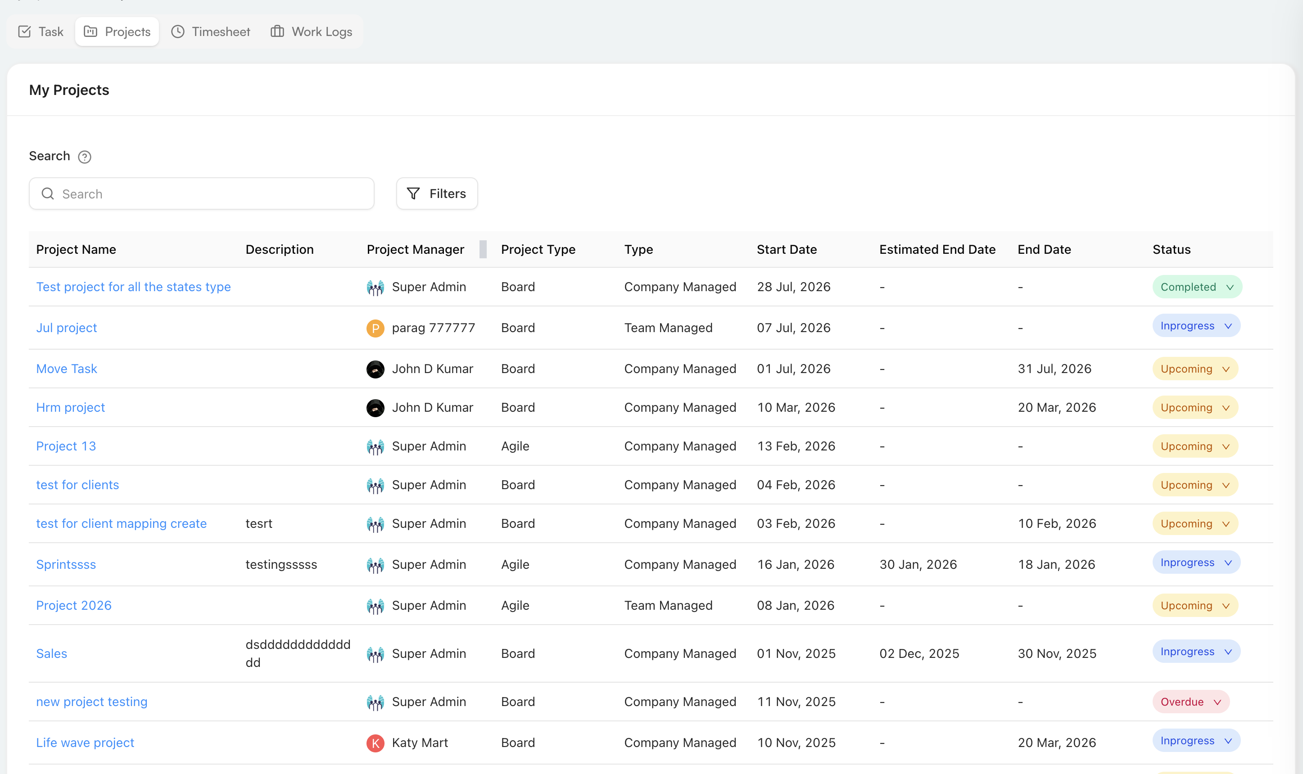Expand Upcoming status dropdown for Move Task
This screenshot has height=774, width=1303.
pos(1195,369)
